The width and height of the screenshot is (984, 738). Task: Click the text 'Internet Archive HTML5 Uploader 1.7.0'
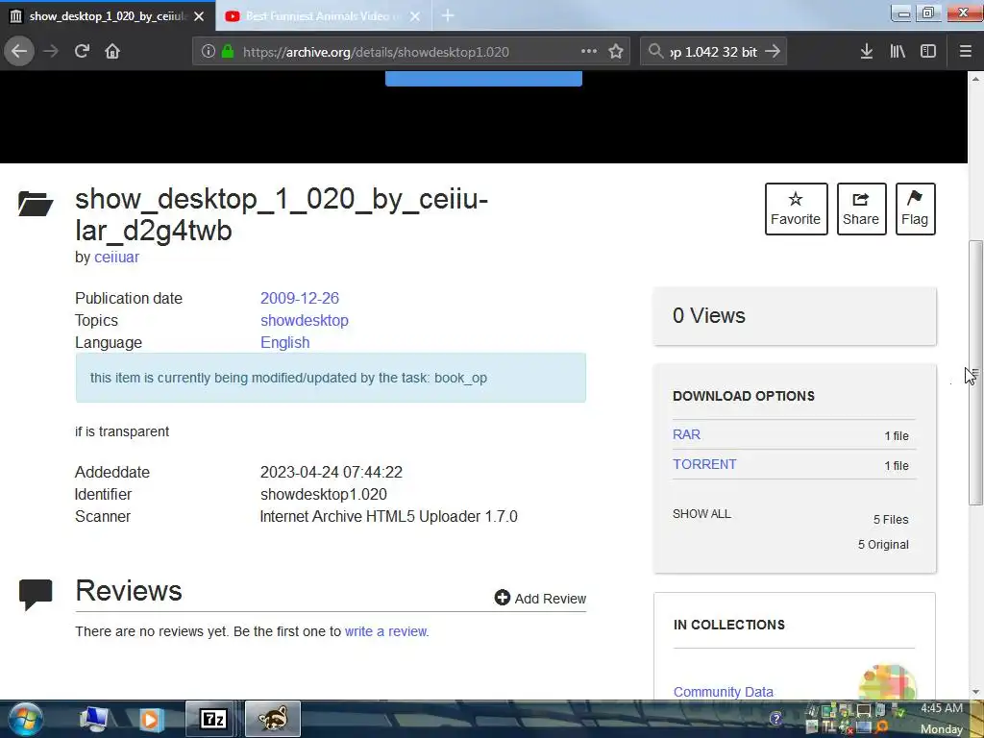pos(388,516)
